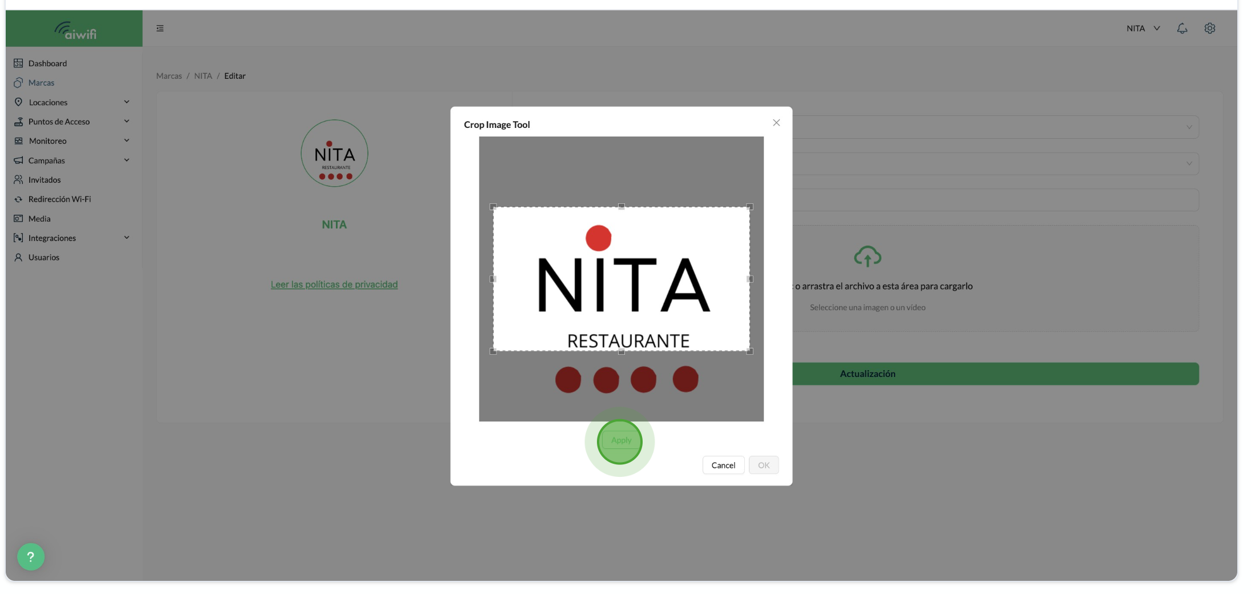
Task: Click the Media icon in sidebar
Action: (x=18, y=218)
